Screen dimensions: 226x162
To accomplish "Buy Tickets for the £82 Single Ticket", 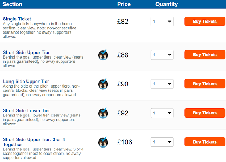I will (205, 21).
